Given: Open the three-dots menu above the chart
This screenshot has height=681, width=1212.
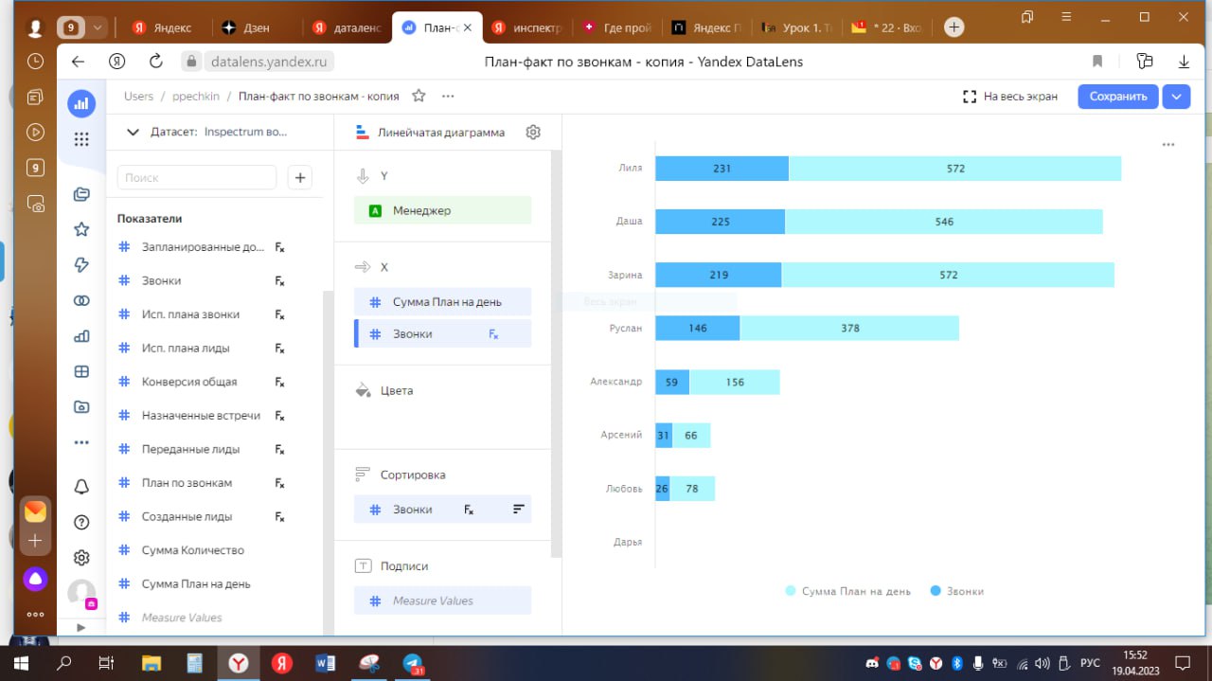Looking at the screenshot, I should [1167, 145].
